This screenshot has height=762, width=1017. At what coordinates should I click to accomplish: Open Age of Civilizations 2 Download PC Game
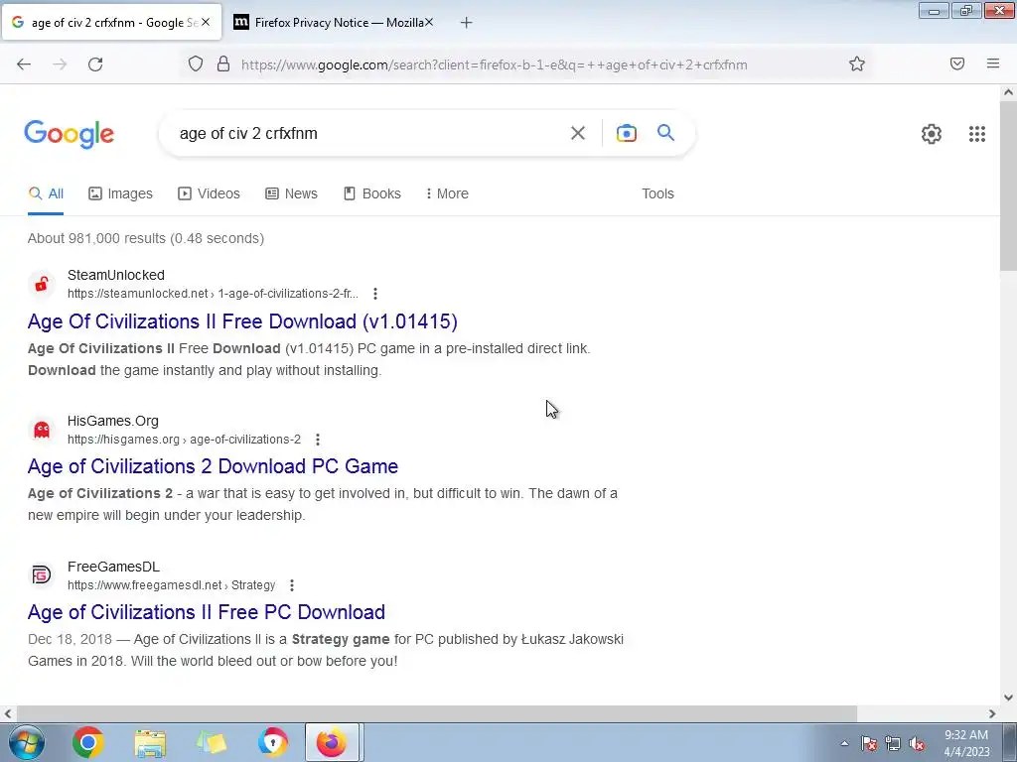pyautogui.click(x=213, y=466)
